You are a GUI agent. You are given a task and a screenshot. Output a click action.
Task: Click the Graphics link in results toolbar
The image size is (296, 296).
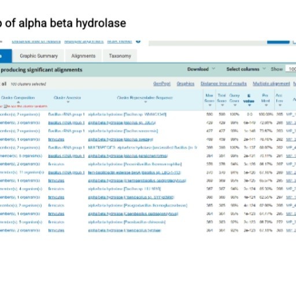186,84
